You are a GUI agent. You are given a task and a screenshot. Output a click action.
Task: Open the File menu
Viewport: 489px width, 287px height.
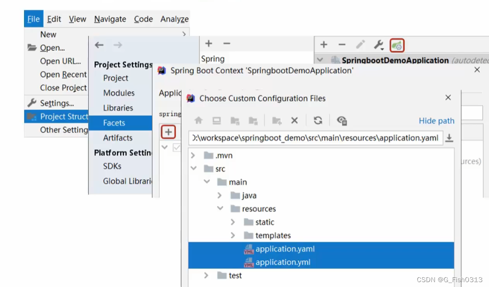click(x=33, y=19)
